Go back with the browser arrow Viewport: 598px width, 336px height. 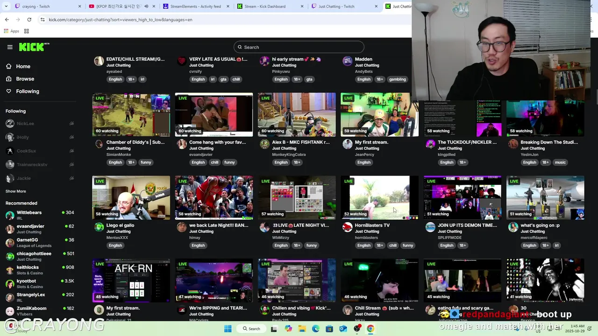(x=7, y=20)
